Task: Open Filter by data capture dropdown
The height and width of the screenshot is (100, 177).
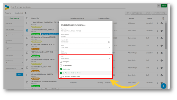Action: 14,35
